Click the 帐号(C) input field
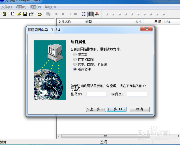The height and width of the screenshot is (145, 180). click(x=96, y=94)
